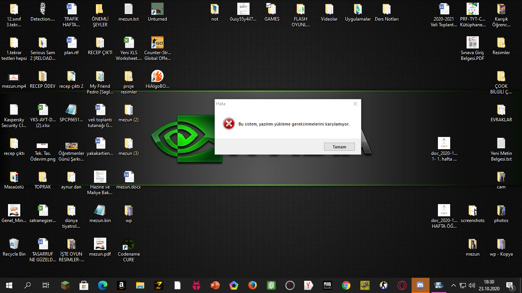The image size is (522, 293).
Task: Select the mezun.mp4 video file
Action: coord(14,79)
